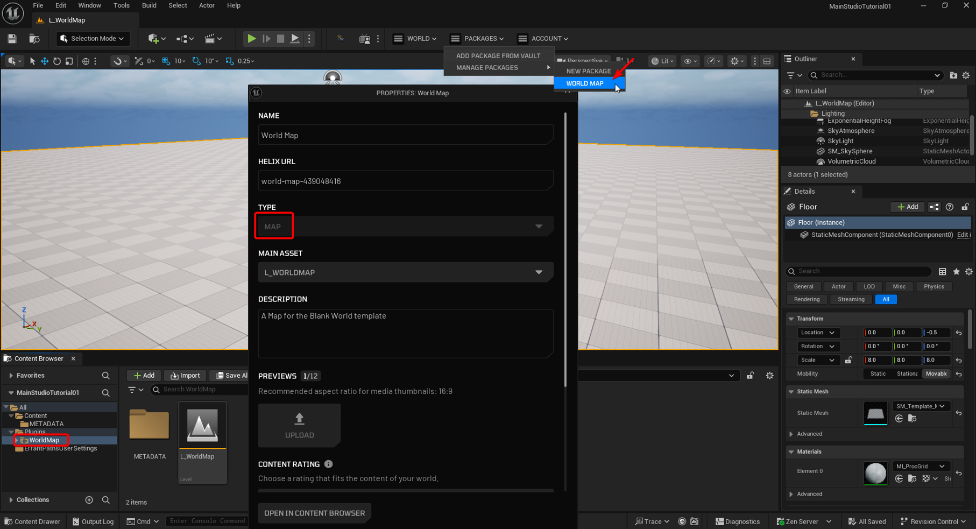Select the L_WorldMap level thumbnail
This screenshot has height=529, width=976.
[x=202, y=425]
